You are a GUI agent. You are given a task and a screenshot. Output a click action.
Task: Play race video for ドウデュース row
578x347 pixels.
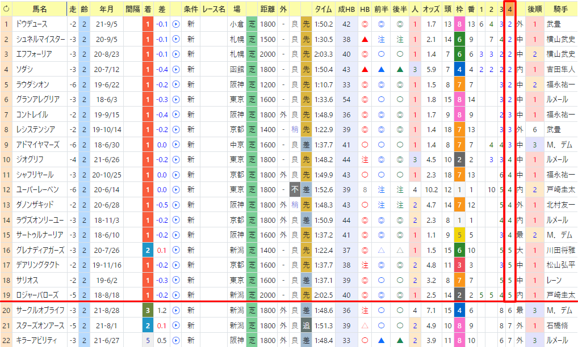pos(176,24)
